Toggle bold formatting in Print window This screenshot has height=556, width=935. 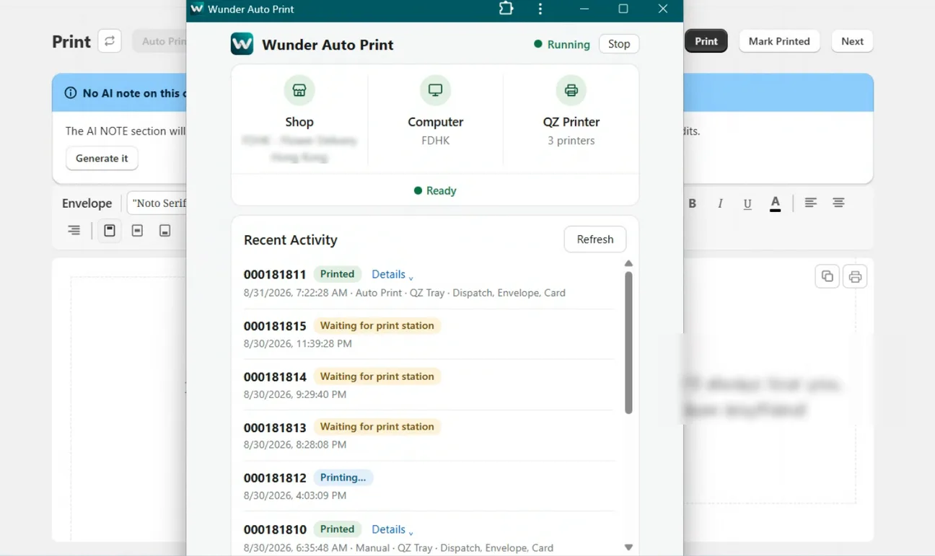click(x=693, y=203)
